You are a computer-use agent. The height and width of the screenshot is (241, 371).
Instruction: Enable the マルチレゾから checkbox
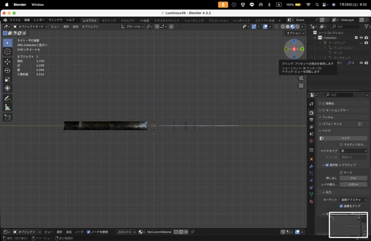[x=341, y=144]
